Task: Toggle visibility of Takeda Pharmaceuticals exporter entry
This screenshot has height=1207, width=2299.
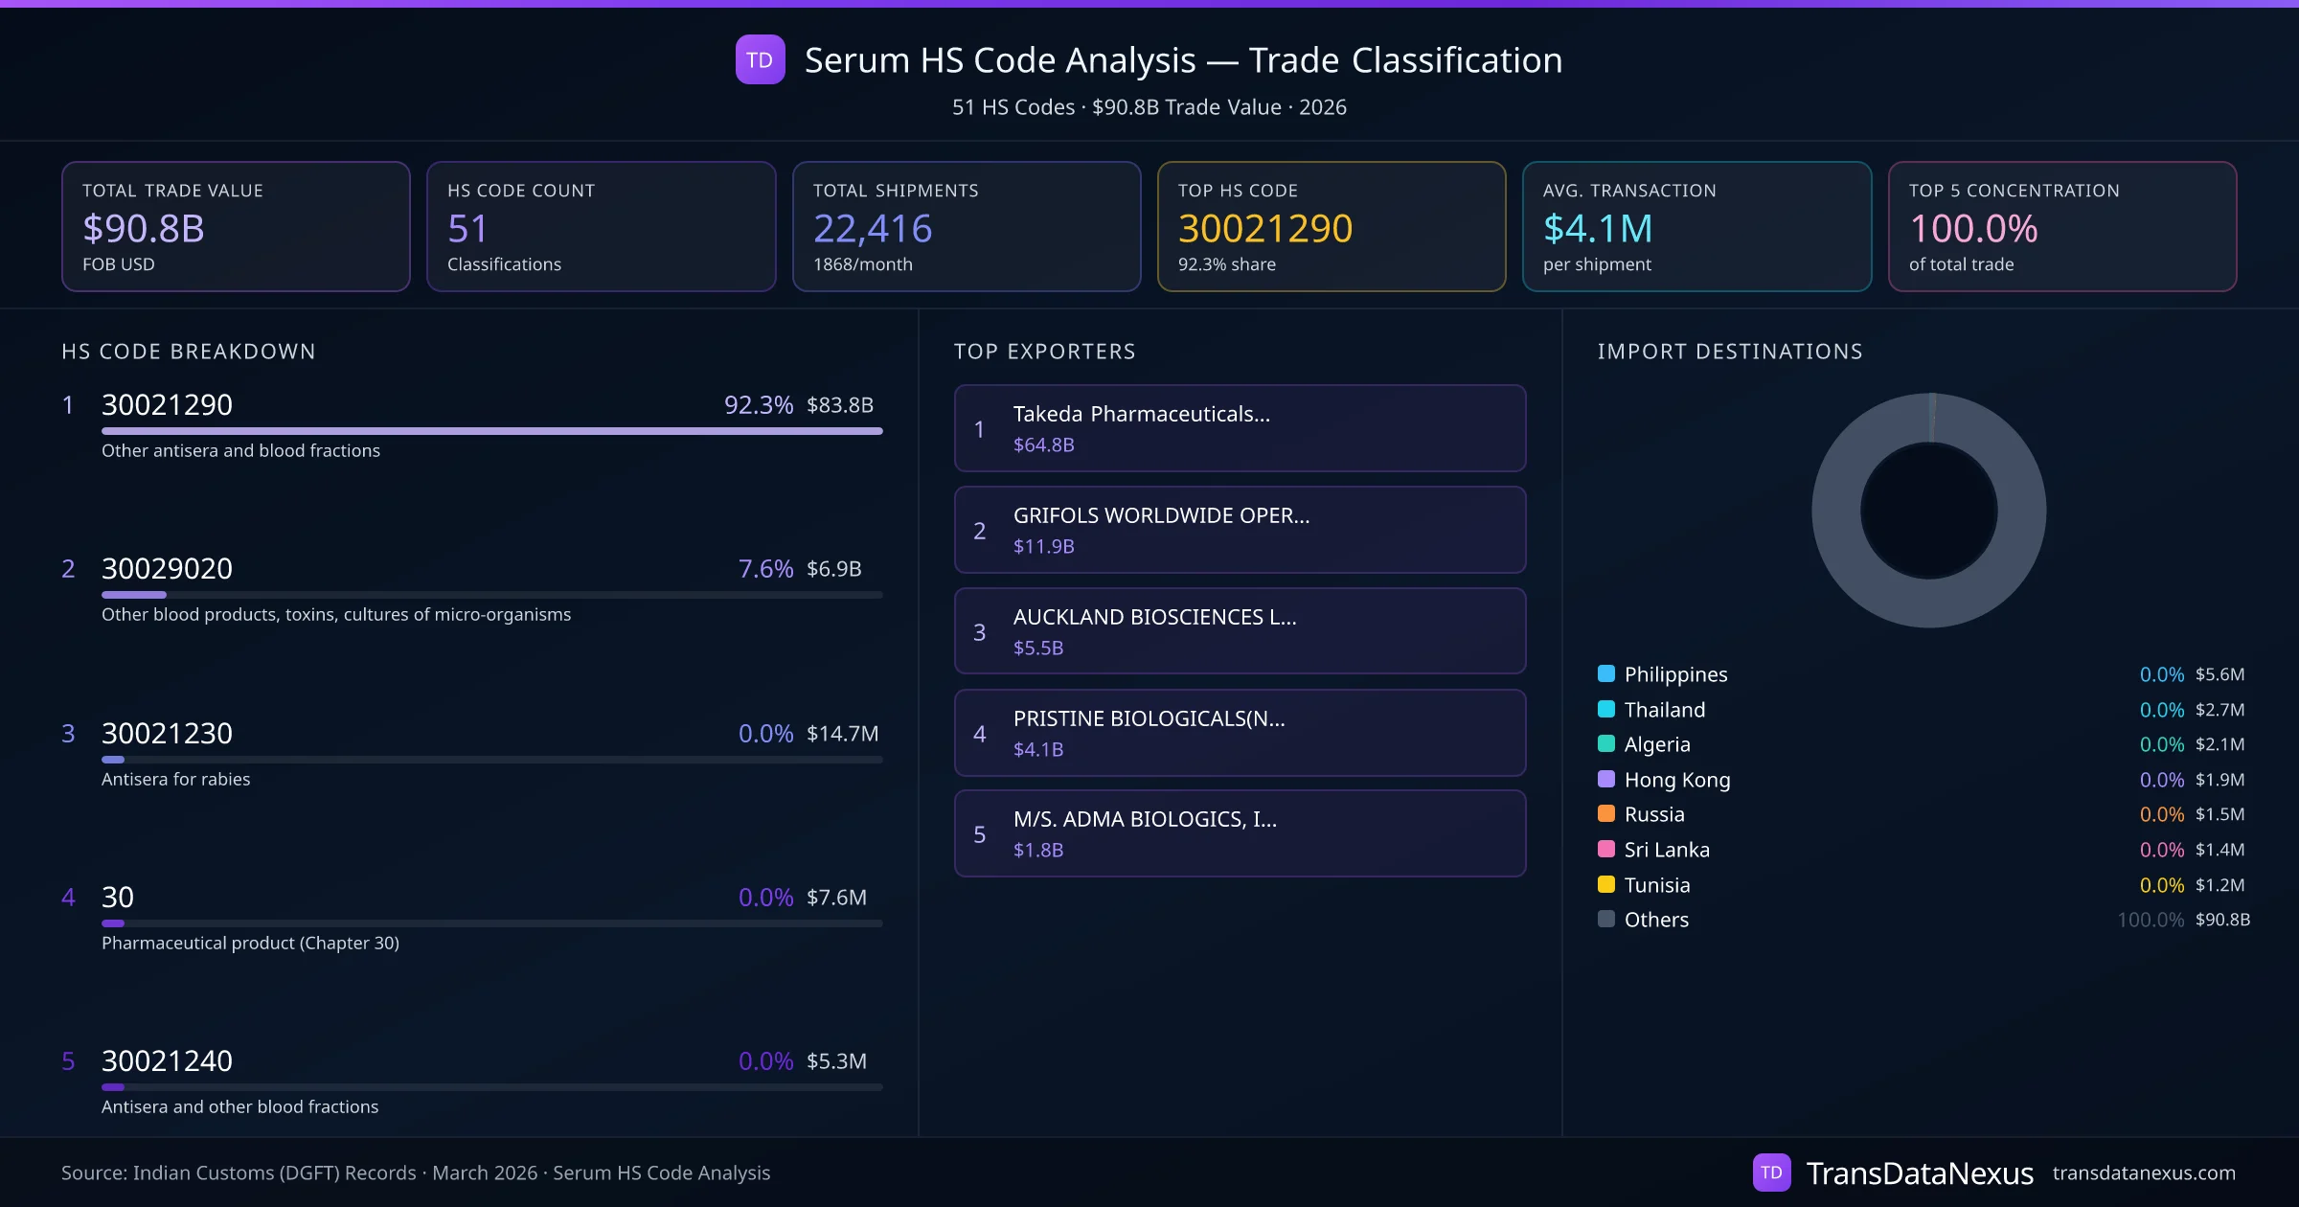Action: coord(1239,428)
